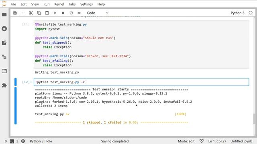This screenshot has height=144, width=257.
Task: Open the Settings menu
Action: [86, 4]
